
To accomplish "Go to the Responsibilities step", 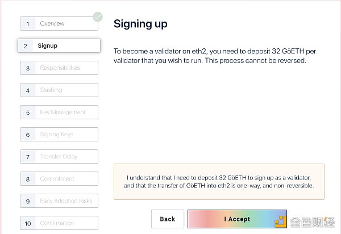I will click(x=59, y=68).
